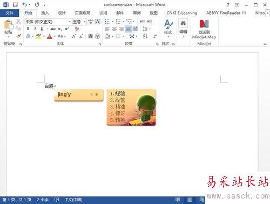Go to next IME candidate page arrow
Viewport: 270px width, 204px height.
pos(97,94)
